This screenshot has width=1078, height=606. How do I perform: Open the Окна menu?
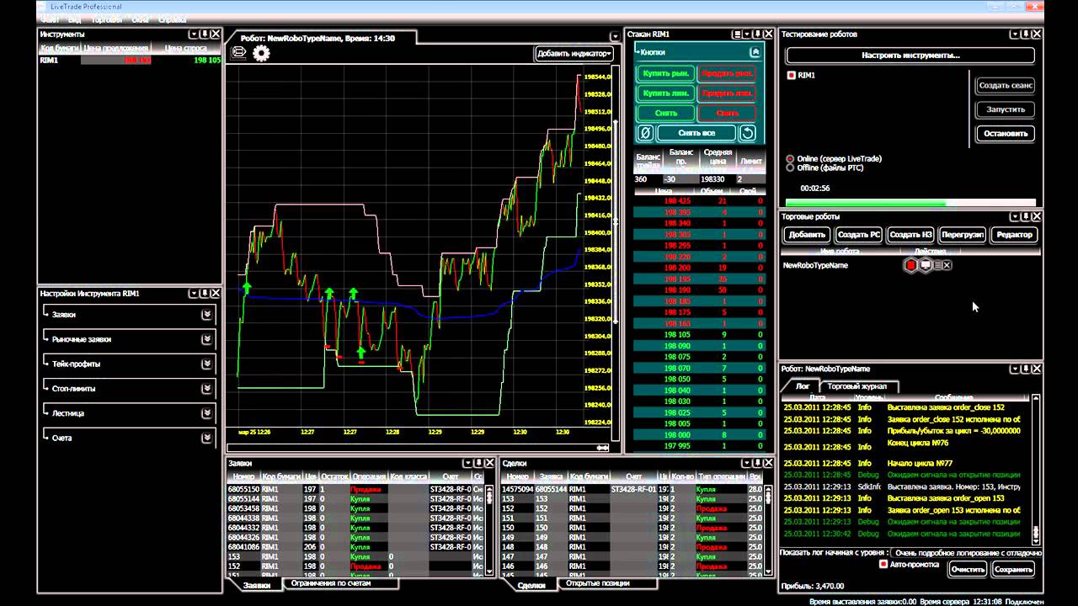(141, 19)
